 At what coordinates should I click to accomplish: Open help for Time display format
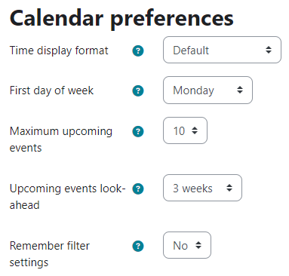tap(138, 51)
